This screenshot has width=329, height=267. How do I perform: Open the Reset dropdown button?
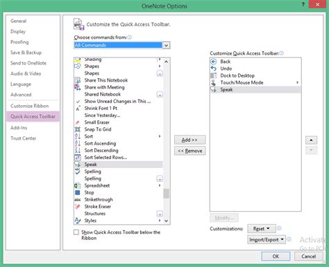pyautogui.click(x=262, y=229)
